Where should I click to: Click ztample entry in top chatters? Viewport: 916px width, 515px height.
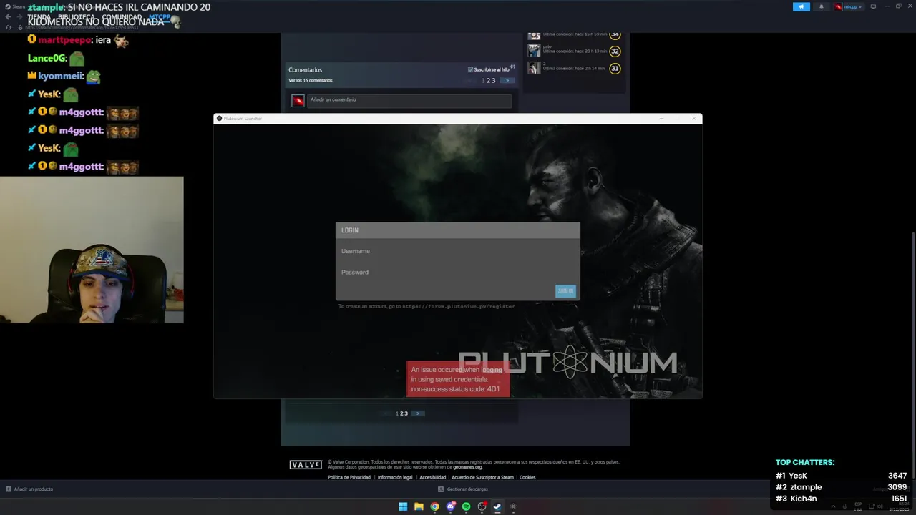click(x=842, y=487)
